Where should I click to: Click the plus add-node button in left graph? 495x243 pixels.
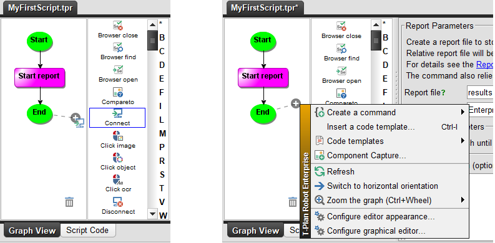coord(75,118)
